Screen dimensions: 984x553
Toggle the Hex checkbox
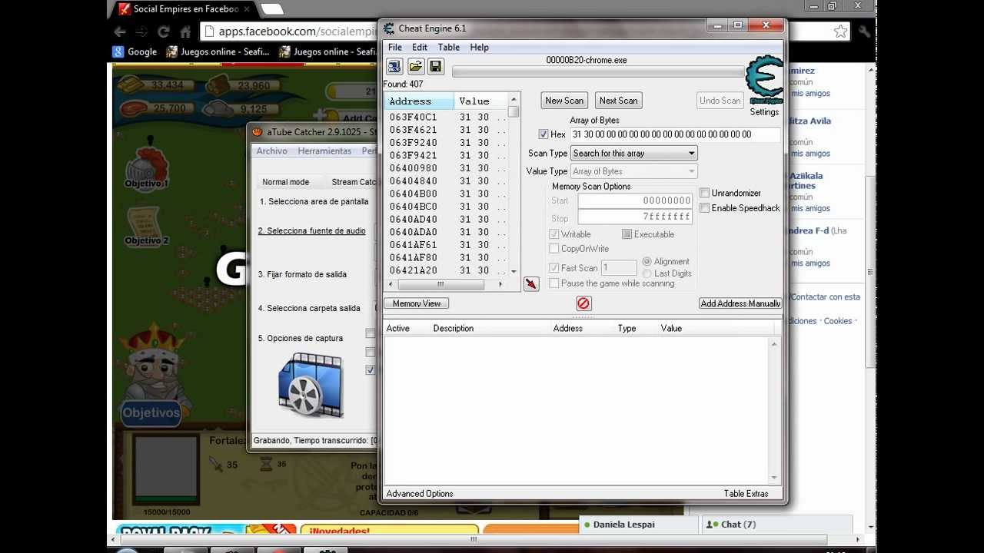point(544,134)
